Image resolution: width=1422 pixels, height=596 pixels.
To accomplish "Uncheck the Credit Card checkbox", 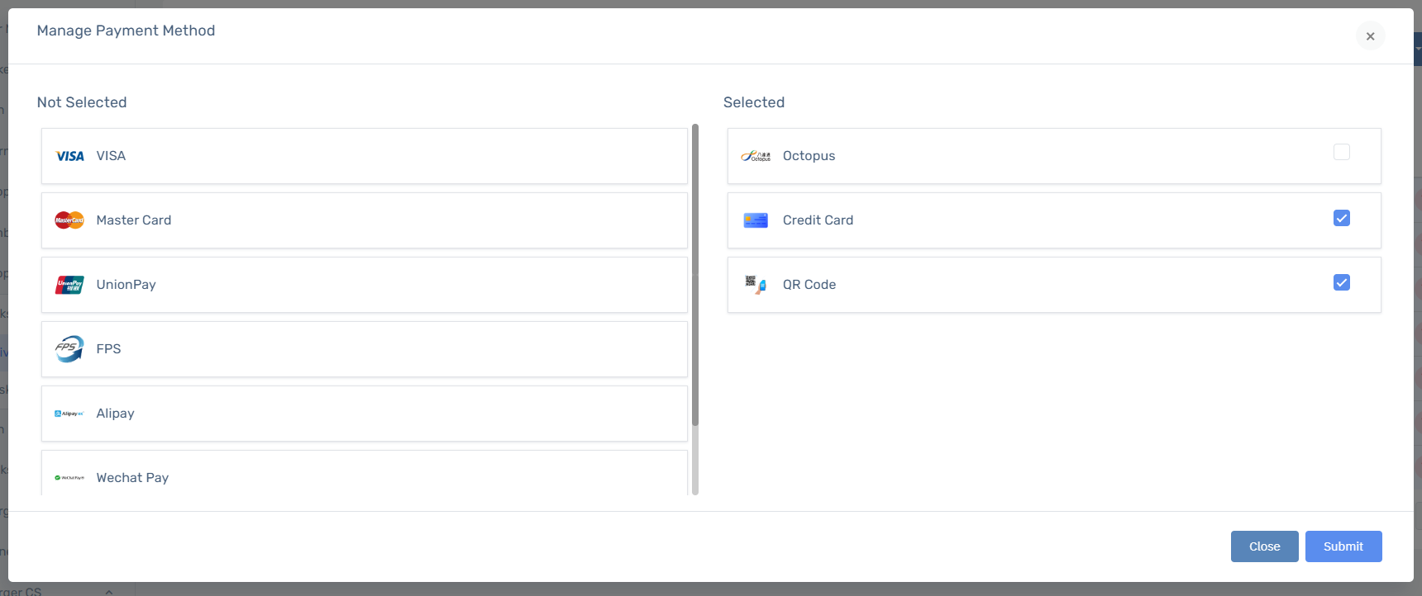I will [1342, 218].
